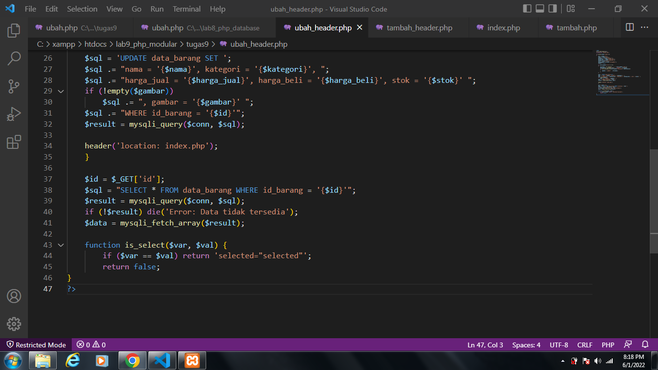Switch to the index.php tab
The image size is (658, 370).
(503, 27)
